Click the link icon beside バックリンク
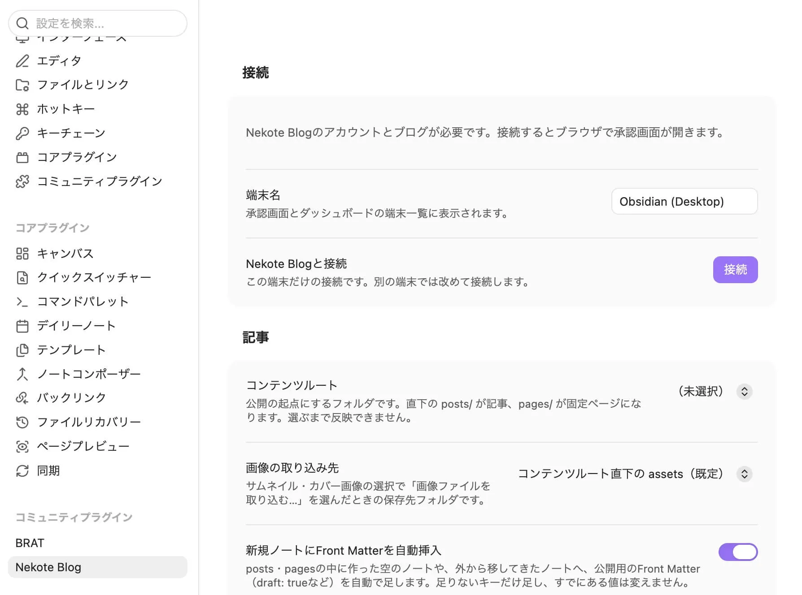Viewport: 802px width, 595px height. coord(22,398)
